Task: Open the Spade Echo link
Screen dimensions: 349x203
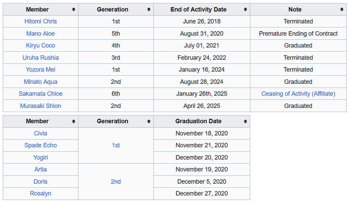Action: pyautogui.click(x=40, y=145)
